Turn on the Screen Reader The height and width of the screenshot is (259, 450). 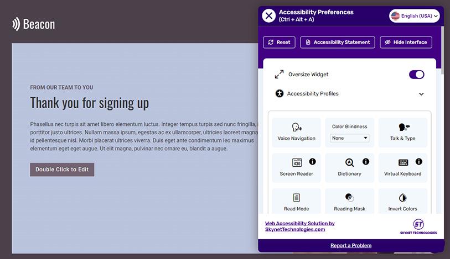click(296, 168)
